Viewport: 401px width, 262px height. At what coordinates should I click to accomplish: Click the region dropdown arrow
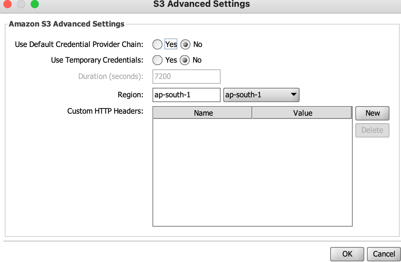click(x=293, y=94)
